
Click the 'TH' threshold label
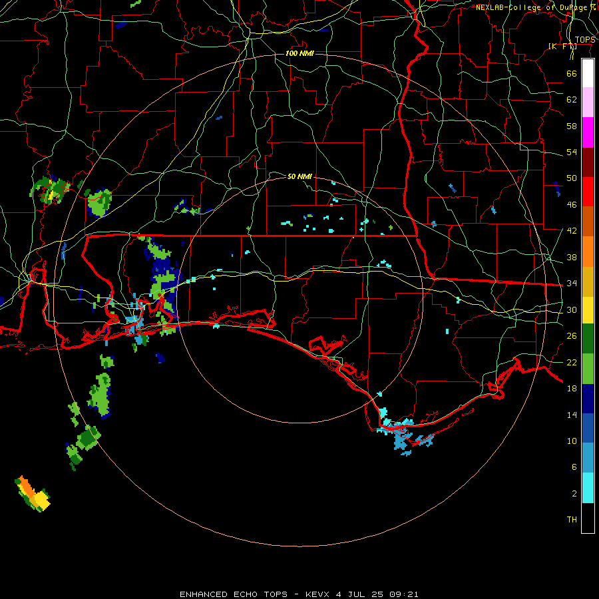572,520
